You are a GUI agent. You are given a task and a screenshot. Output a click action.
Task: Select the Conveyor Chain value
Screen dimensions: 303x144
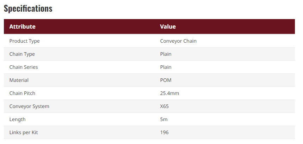tap(178, 41)
